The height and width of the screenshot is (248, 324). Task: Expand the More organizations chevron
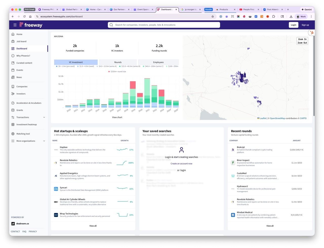(x=44, y=141)
